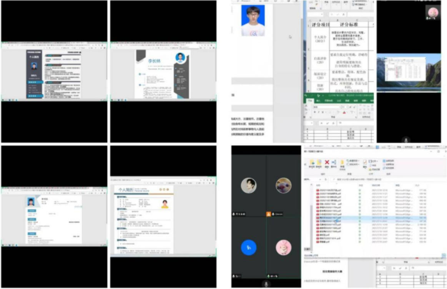This screenshot has height=289, width=447.
Task: Toggle the microphone under the shared-screen thumbnail panel
Action: [x=405, y=139]
